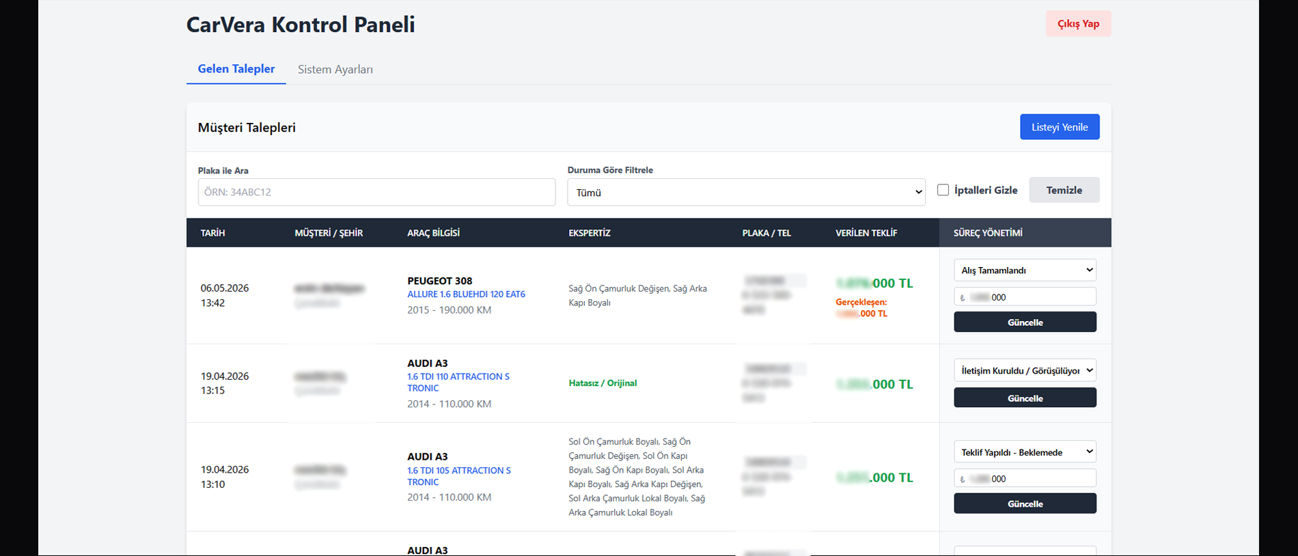
Task: Click the 2015 - 190.000 KM text
Action: (450, 310)
